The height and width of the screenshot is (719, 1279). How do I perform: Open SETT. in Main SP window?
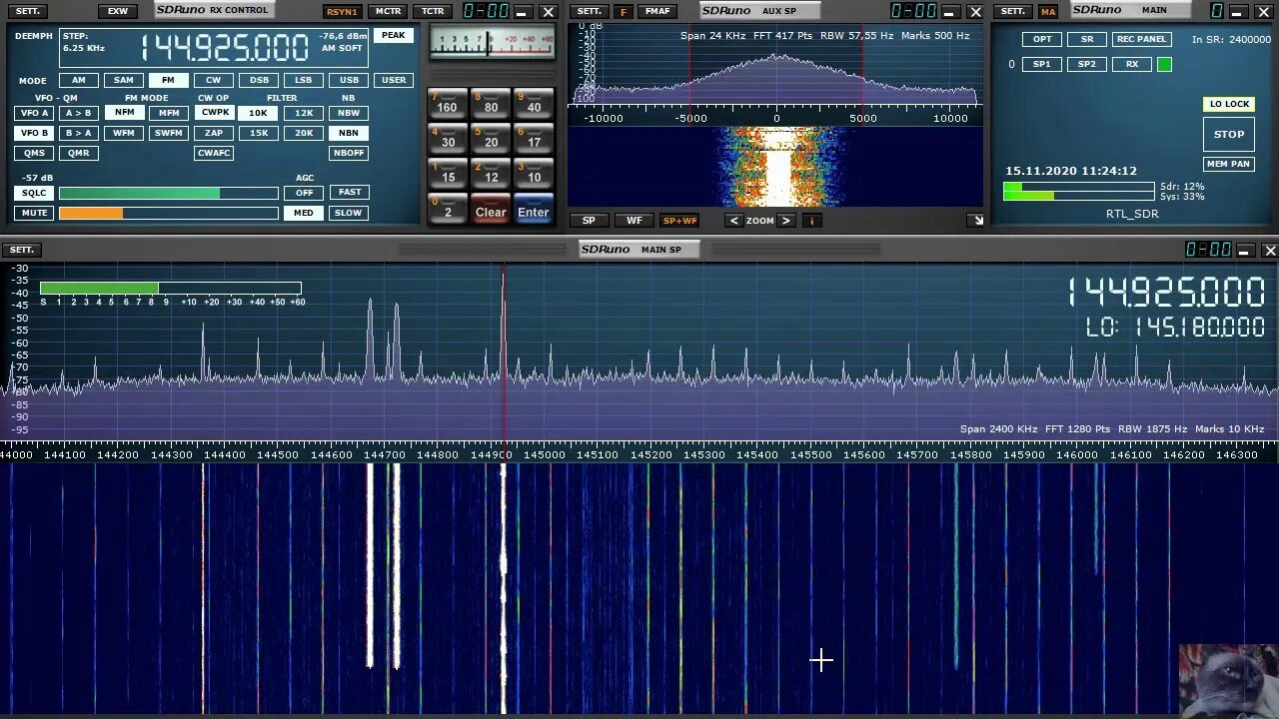tap(22, 250)
